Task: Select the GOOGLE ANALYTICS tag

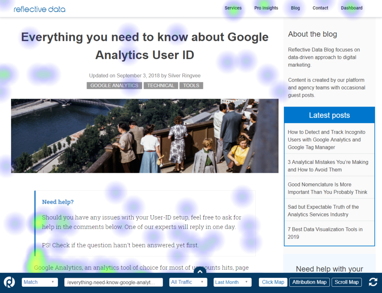Action: [114, 85]
